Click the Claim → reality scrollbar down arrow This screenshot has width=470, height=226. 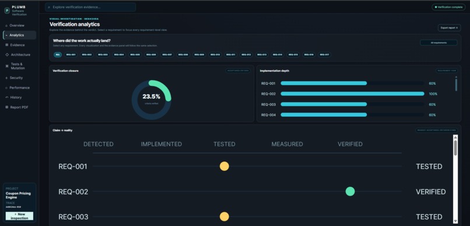click(455, 221)
